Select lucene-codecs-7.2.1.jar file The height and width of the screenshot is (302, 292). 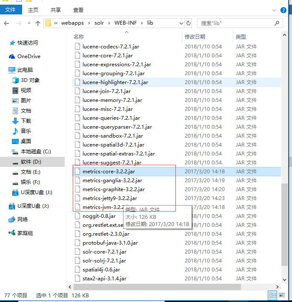click(111, 47)
